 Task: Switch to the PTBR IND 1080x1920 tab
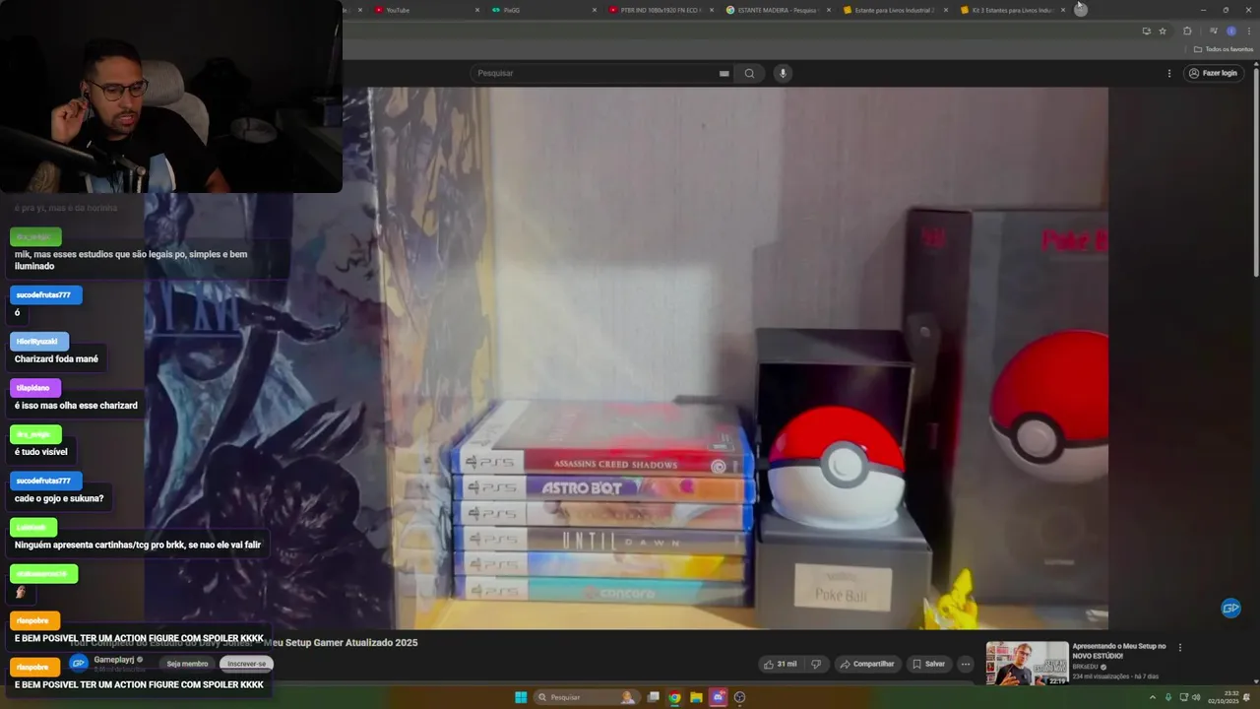coord(661,10)
